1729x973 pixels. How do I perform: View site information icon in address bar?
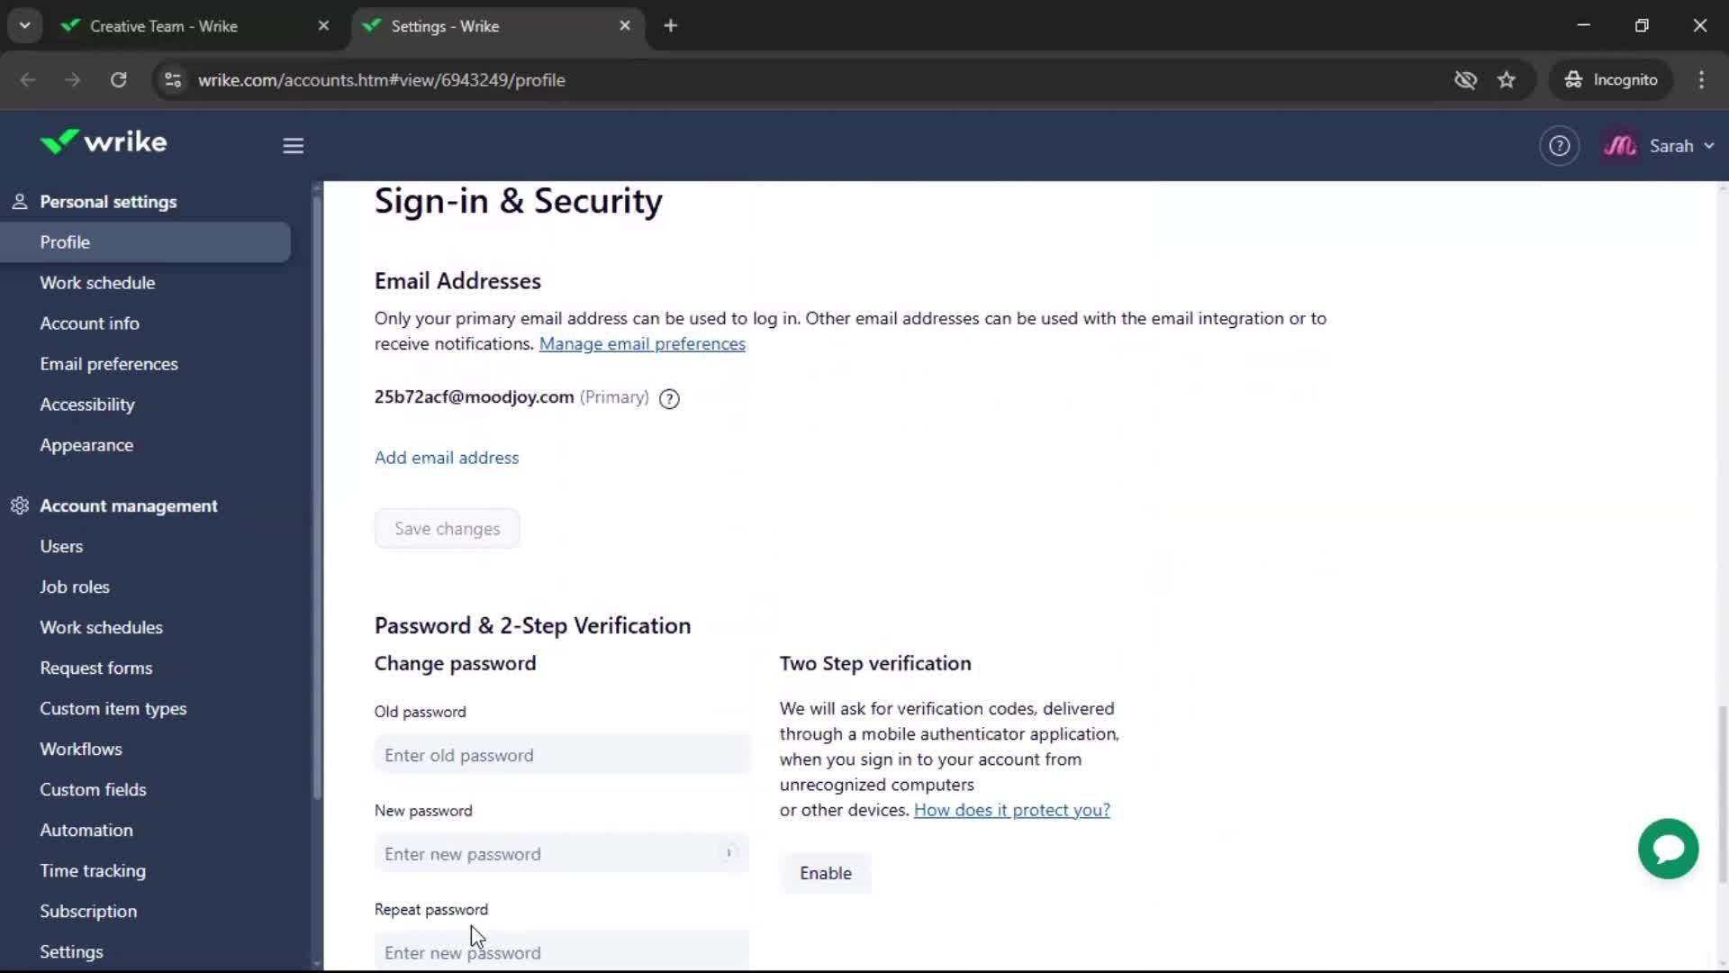click(x=173, y=80)
